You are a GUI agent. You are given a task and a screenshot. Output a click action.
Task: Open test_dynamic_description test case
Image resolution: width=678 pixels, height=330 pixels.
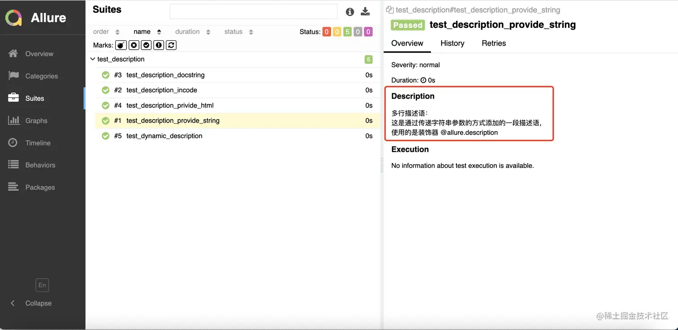pyautogui.click(x=238, y=136)
